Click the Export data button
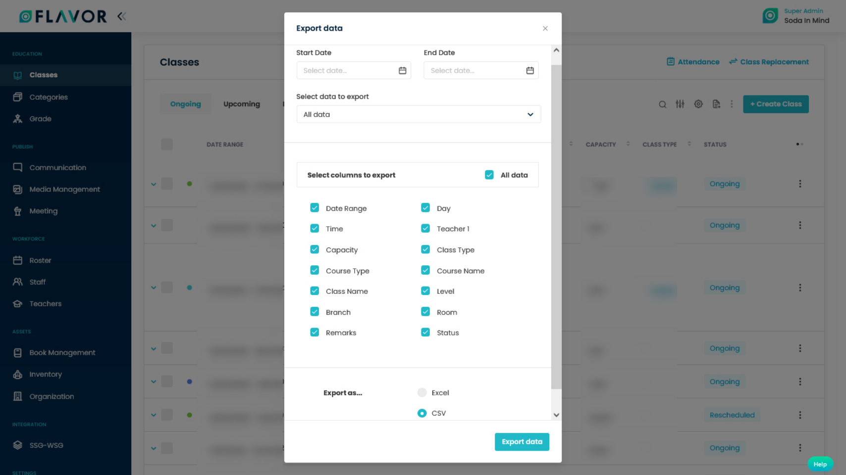The width and height of the screenshot is (846, 475). coord(522,442)
